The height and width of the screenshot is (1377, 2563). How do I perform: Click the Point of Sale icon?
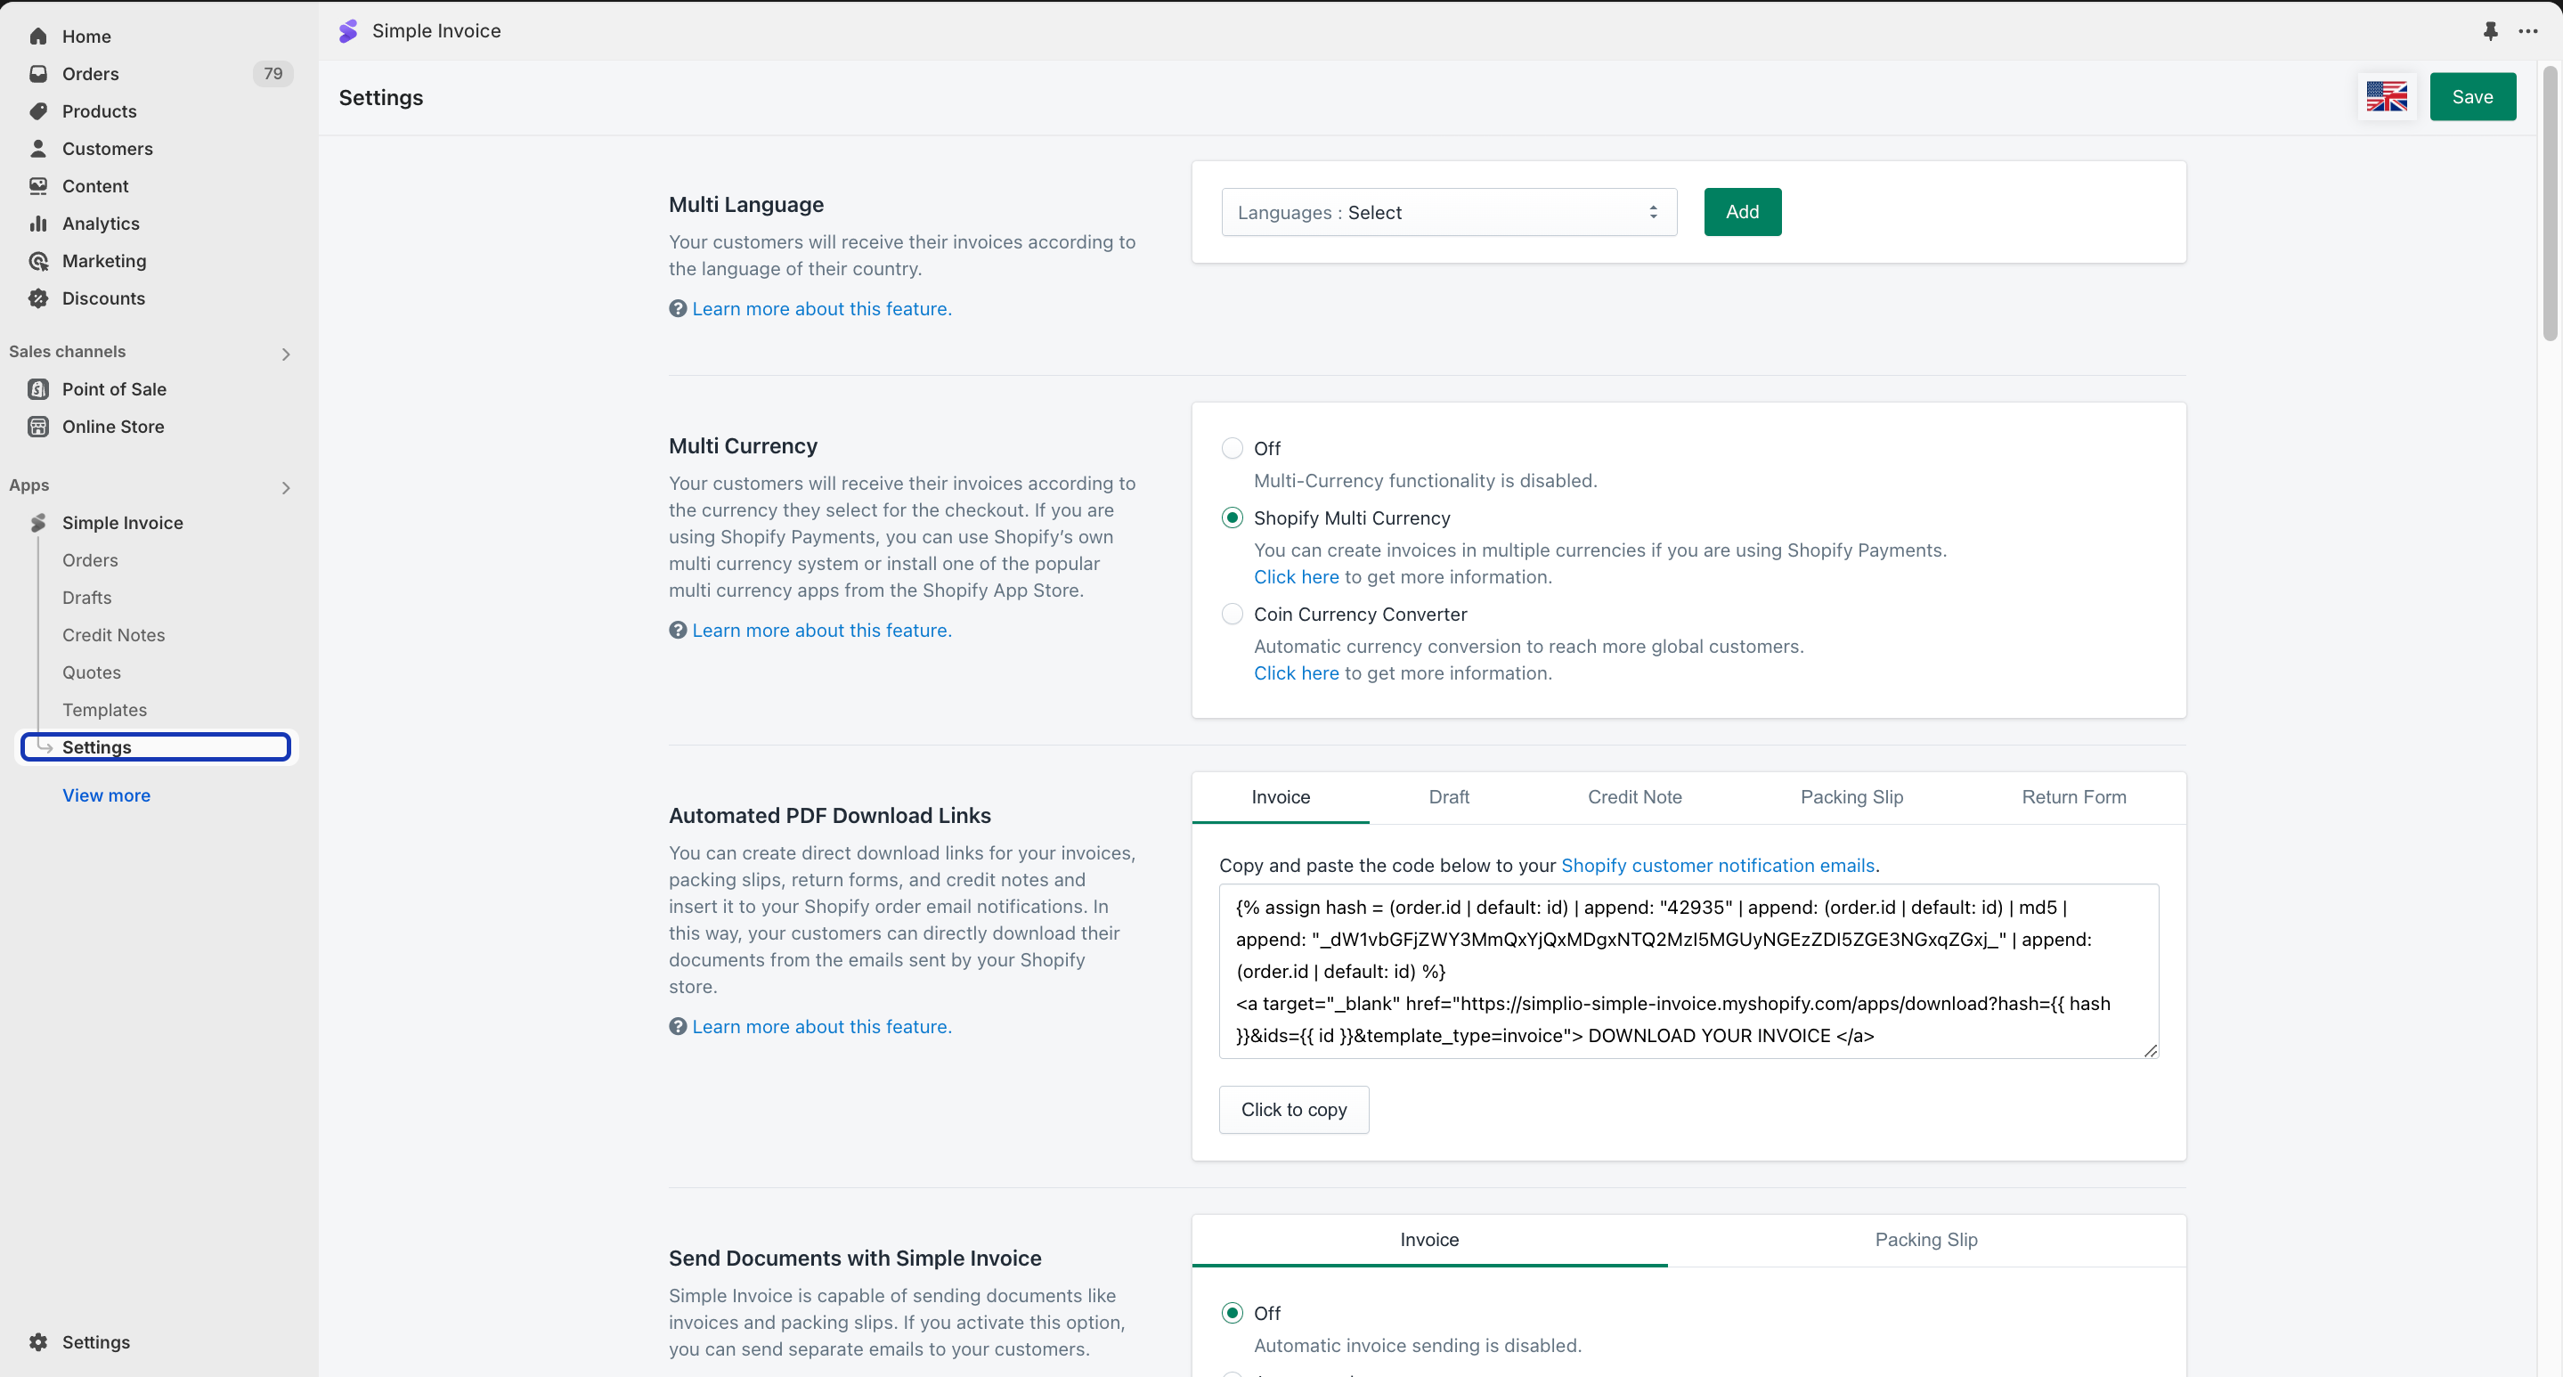pyautogui.click(x=37, y=389)
